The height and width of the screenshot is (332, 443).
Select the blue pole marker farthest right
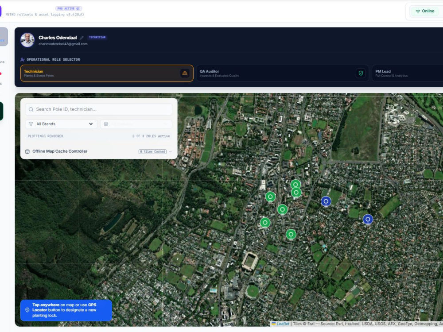(368, 219)
